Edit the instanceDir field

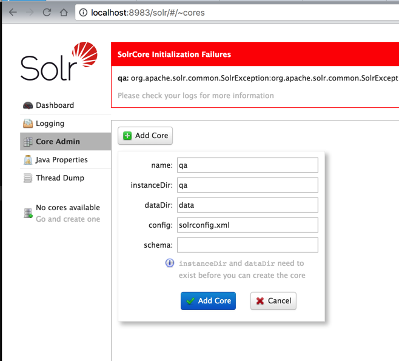point(247,185)
